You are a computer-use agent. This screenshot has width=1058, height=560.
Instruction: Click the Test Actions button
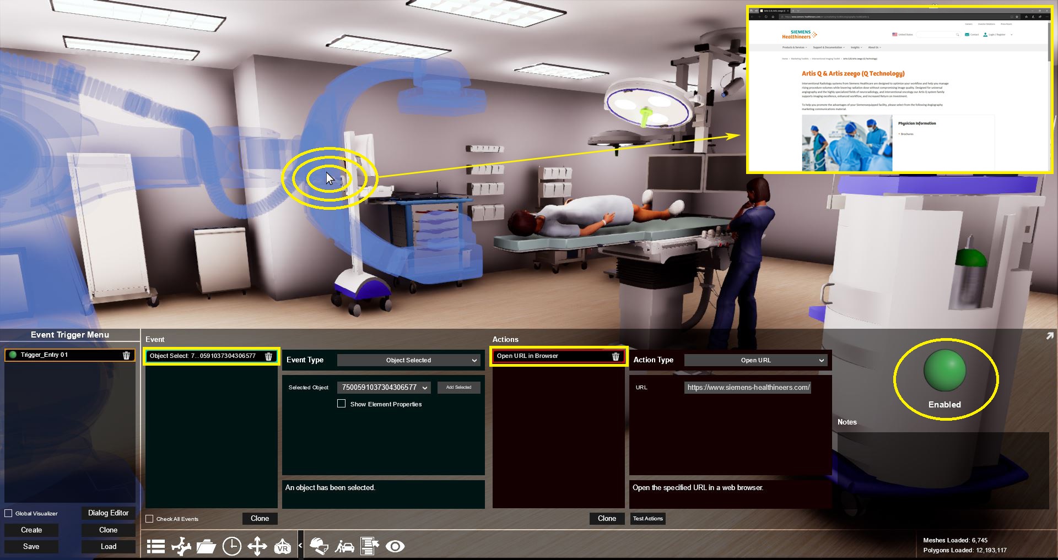(x=648, y=519)
